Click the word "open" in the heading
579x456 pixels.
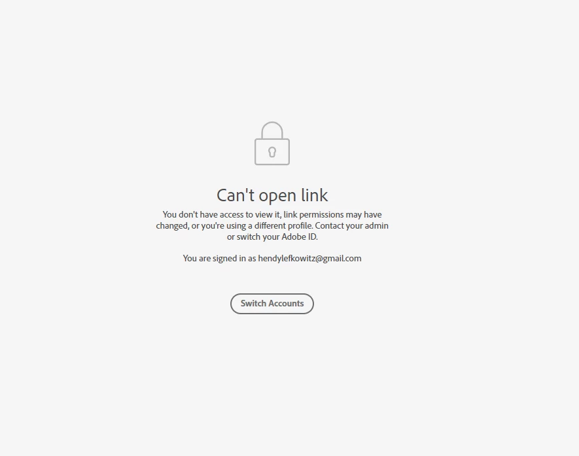[277, 197]
